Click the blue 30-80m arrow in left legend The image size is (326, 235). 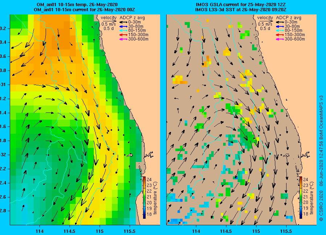click(123, 26)
